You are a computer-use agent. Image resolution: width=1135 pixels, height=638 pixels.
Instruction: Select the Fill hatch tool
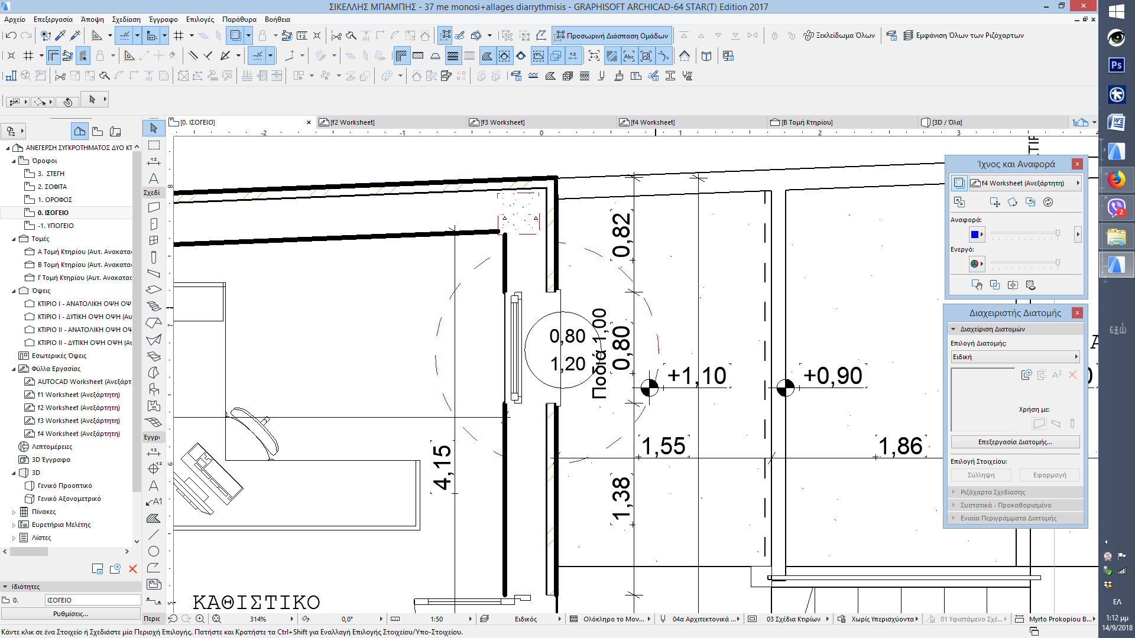tap(154, 518)
